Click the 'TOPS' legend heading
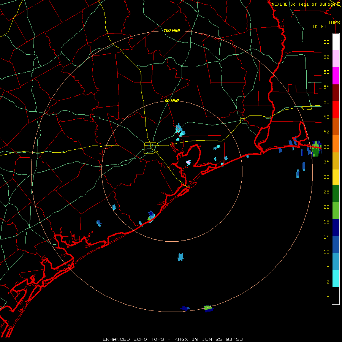Image resolution: width=342 pixels, height=342 pixels. [334, 23]
